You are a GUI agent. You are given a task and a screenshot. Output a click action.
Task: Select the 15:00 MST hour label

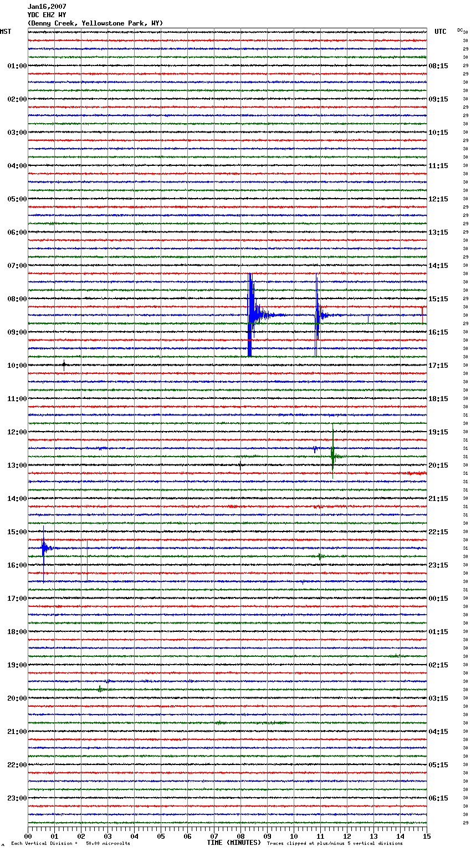(x=17, y=532)
